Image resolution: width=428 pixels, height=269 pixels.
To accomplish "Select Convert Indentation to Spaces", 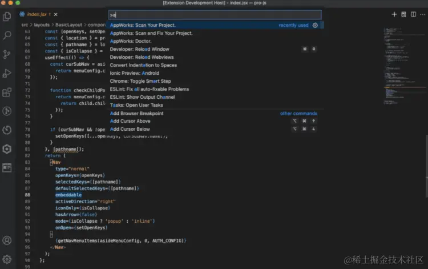I will [x=215, y=65].
